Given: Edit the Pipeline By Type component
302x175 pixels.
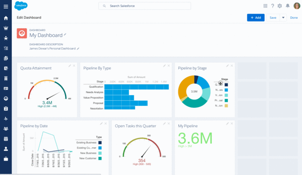Looking at the screenshot, I should (164, 66).
